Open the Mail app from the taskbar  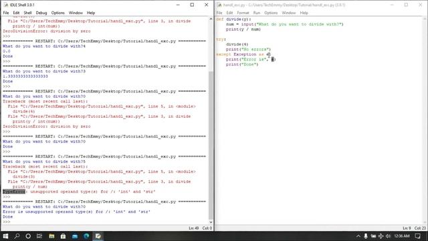coord(75,236)
